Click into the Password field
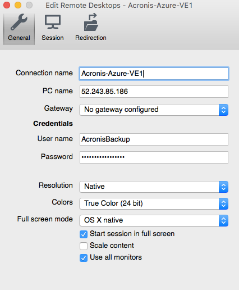239x290 pixels. point(154,157)
